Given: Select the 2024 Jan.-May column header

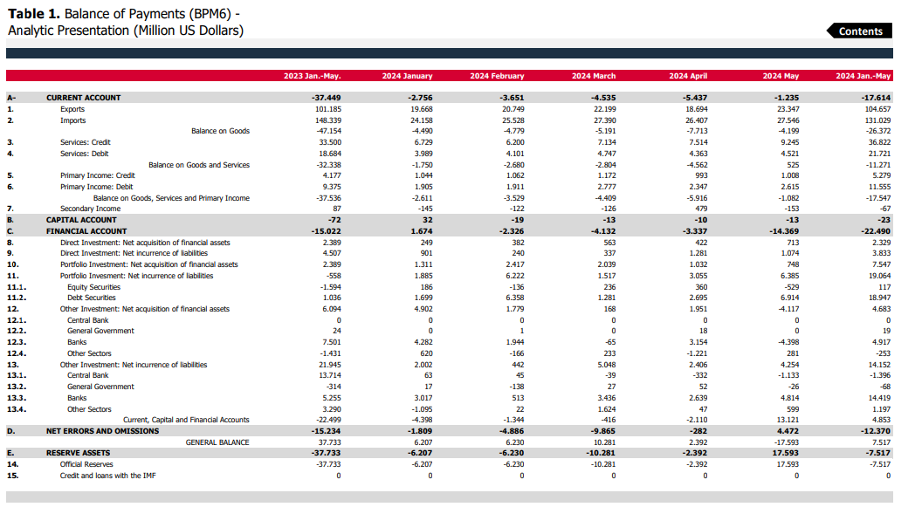Looking at the screenshot, I should [x=863, y=77].
